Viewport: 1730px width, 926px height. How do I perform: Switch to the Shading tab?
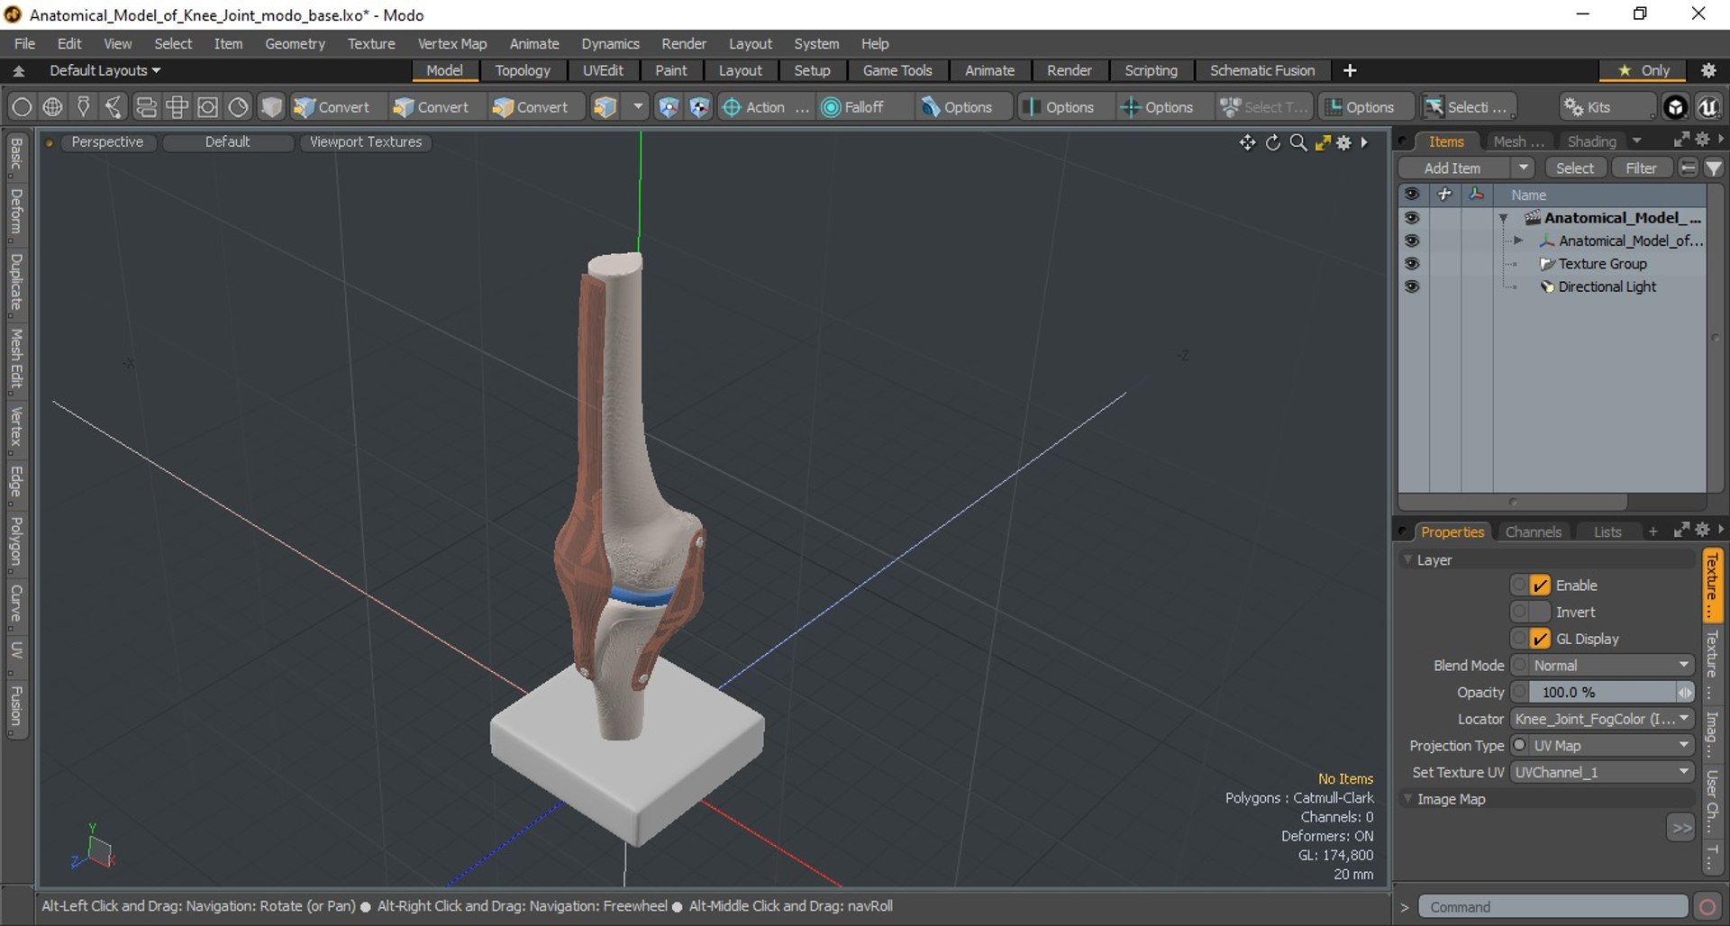(x=1592, y=141)
